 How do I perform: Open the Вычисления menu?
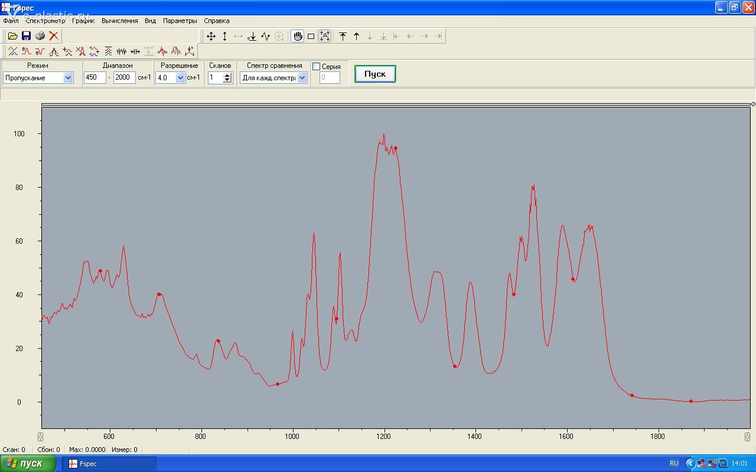[119, 21]
